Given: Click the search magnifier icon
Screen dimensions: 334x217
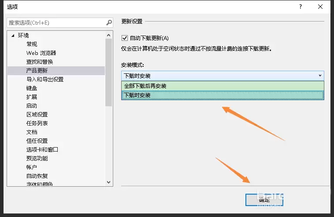Looking at the screenshot, I should (109, 22).
